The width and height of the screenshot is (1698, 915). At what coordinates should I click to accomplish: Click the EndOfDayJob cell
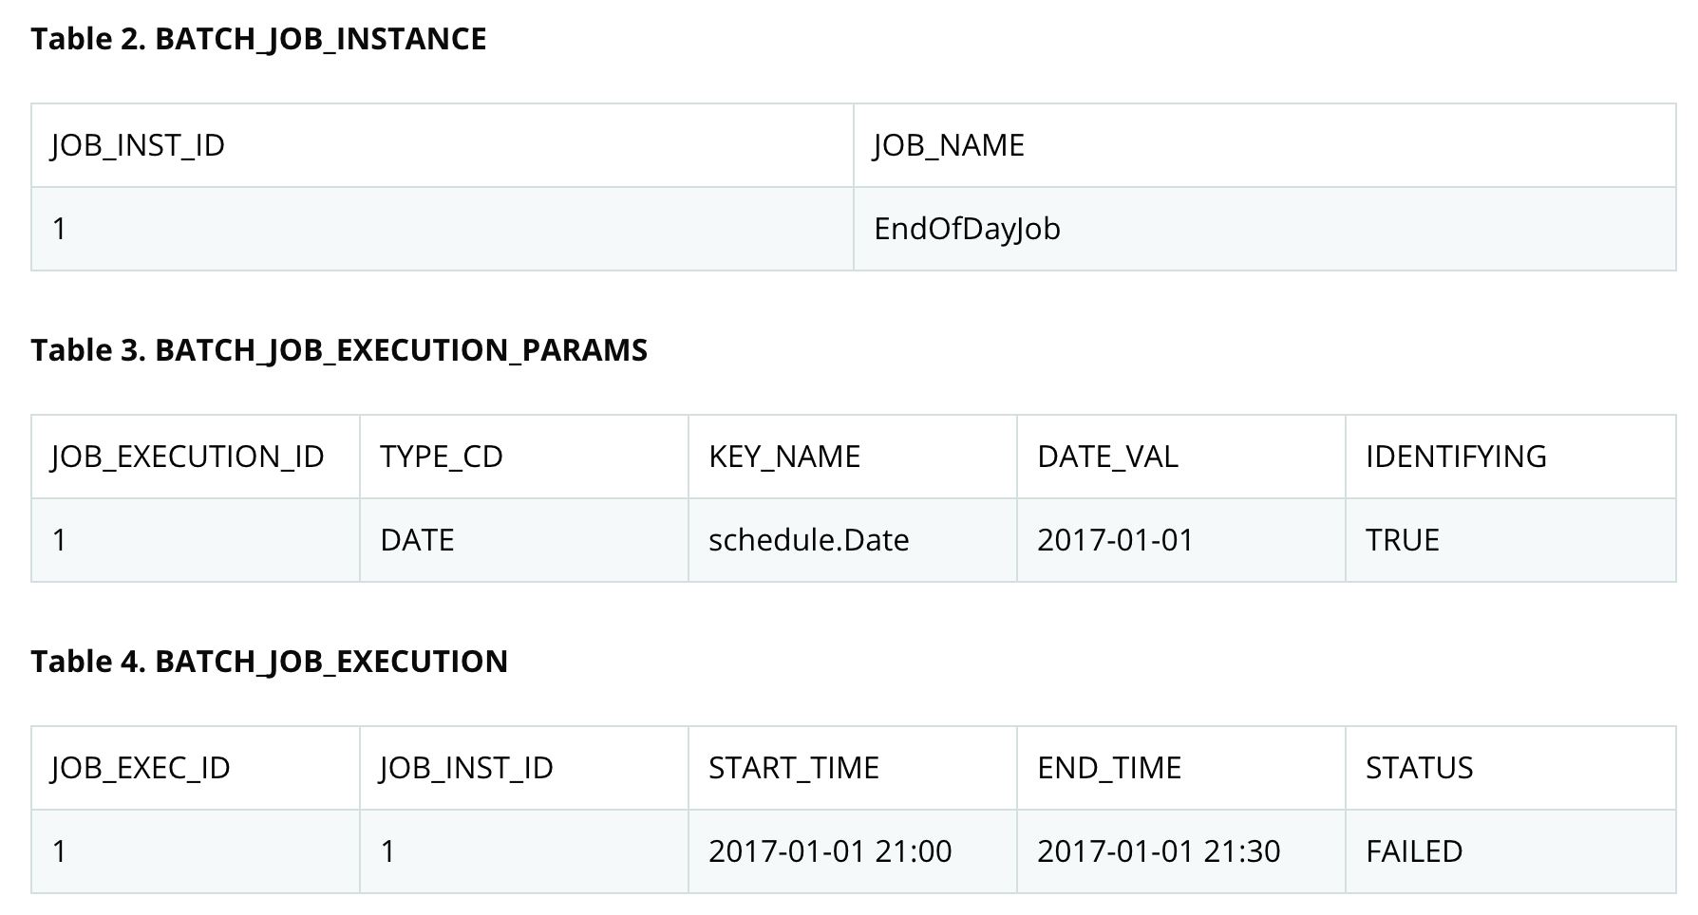tap(1265, 229)
